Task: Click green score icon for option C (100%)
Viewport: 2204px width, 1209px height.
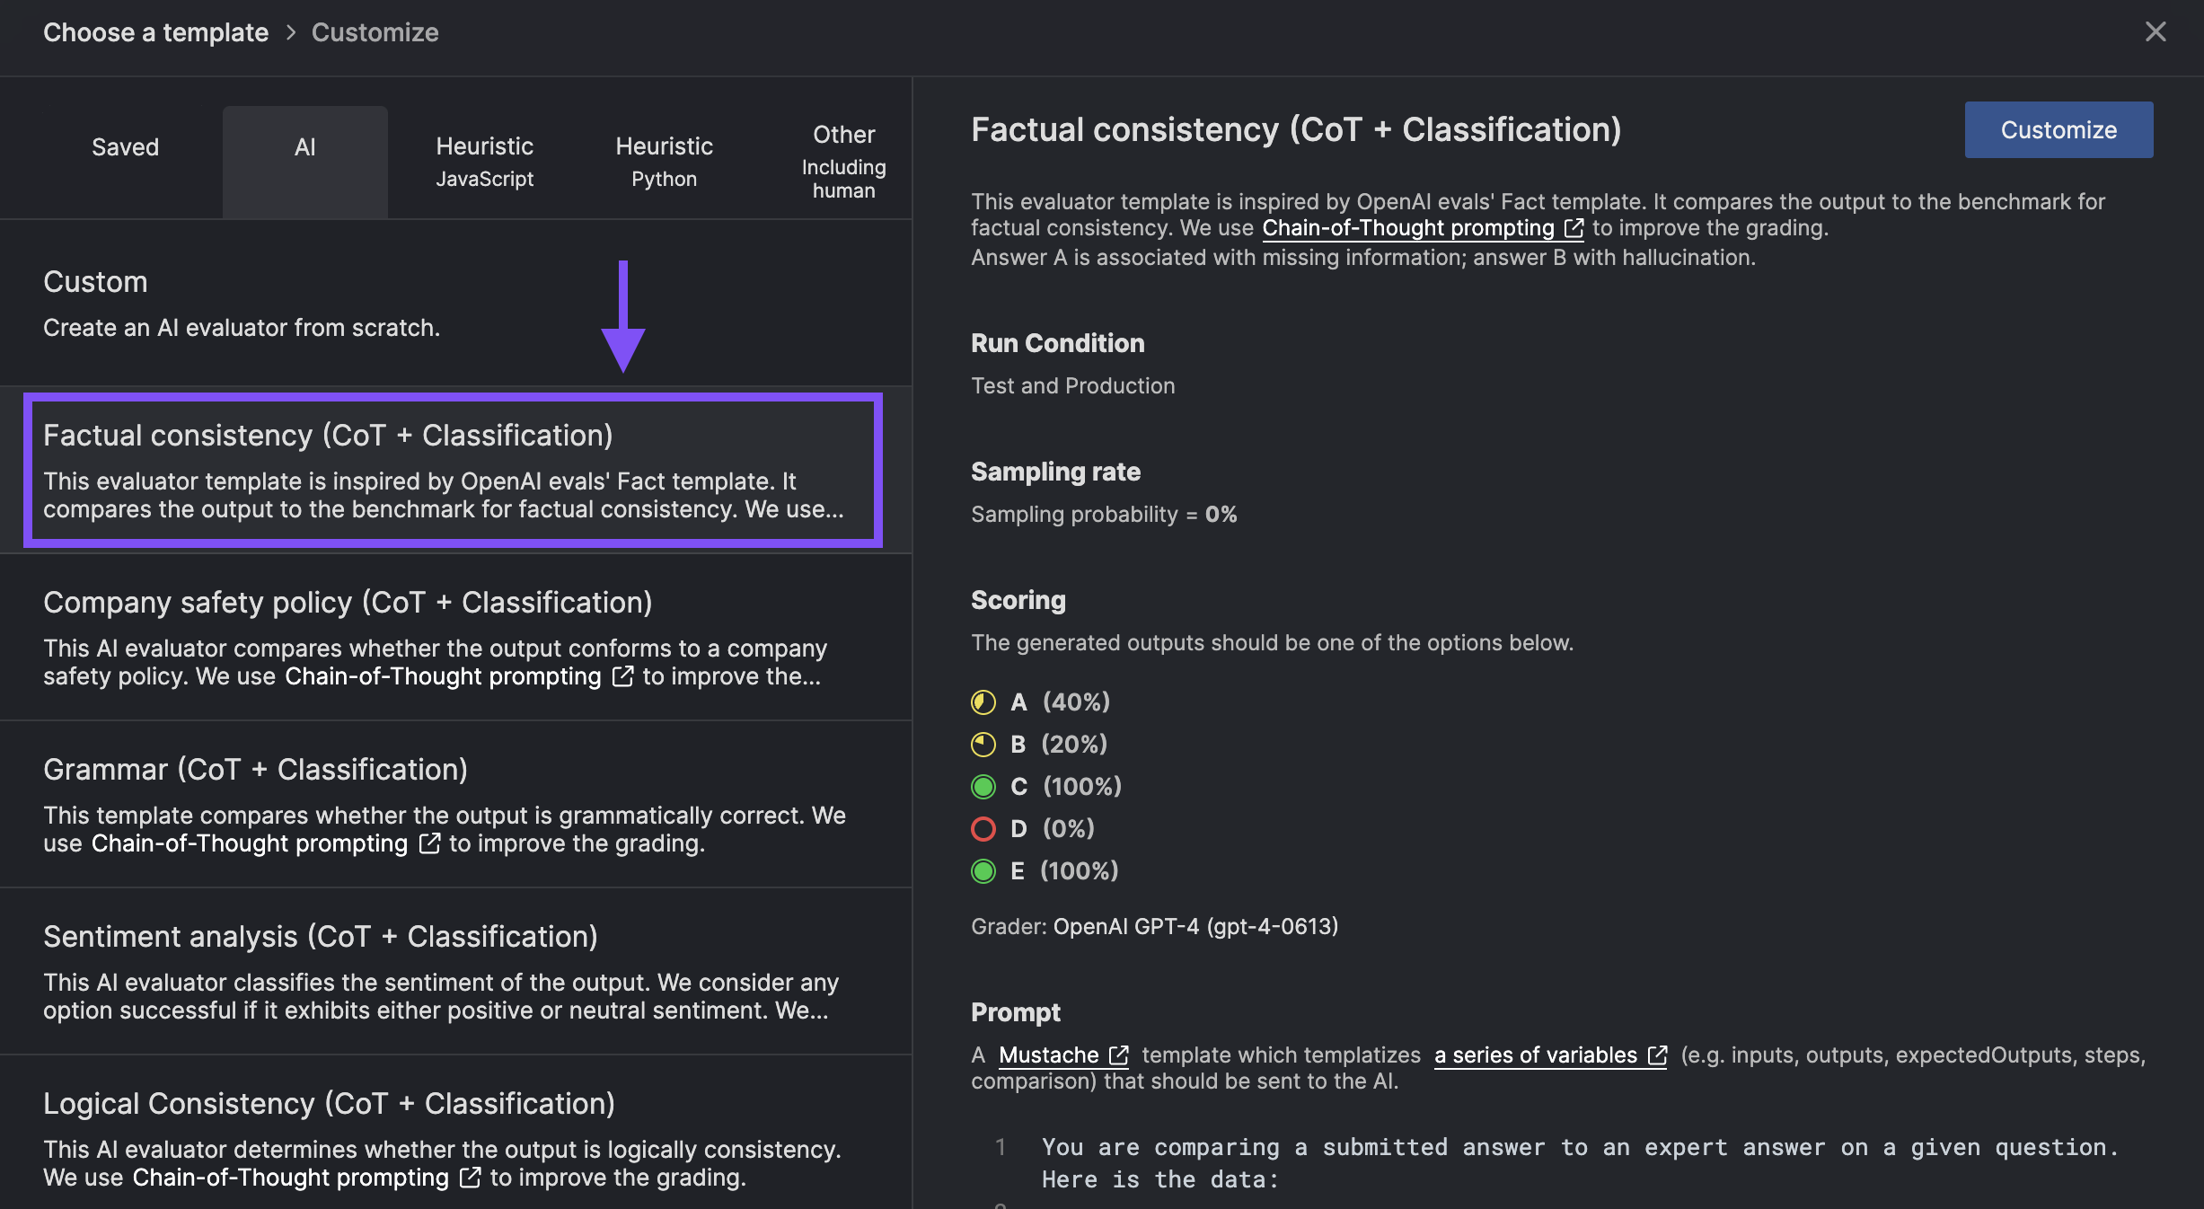Action: (x=983, y=787)
